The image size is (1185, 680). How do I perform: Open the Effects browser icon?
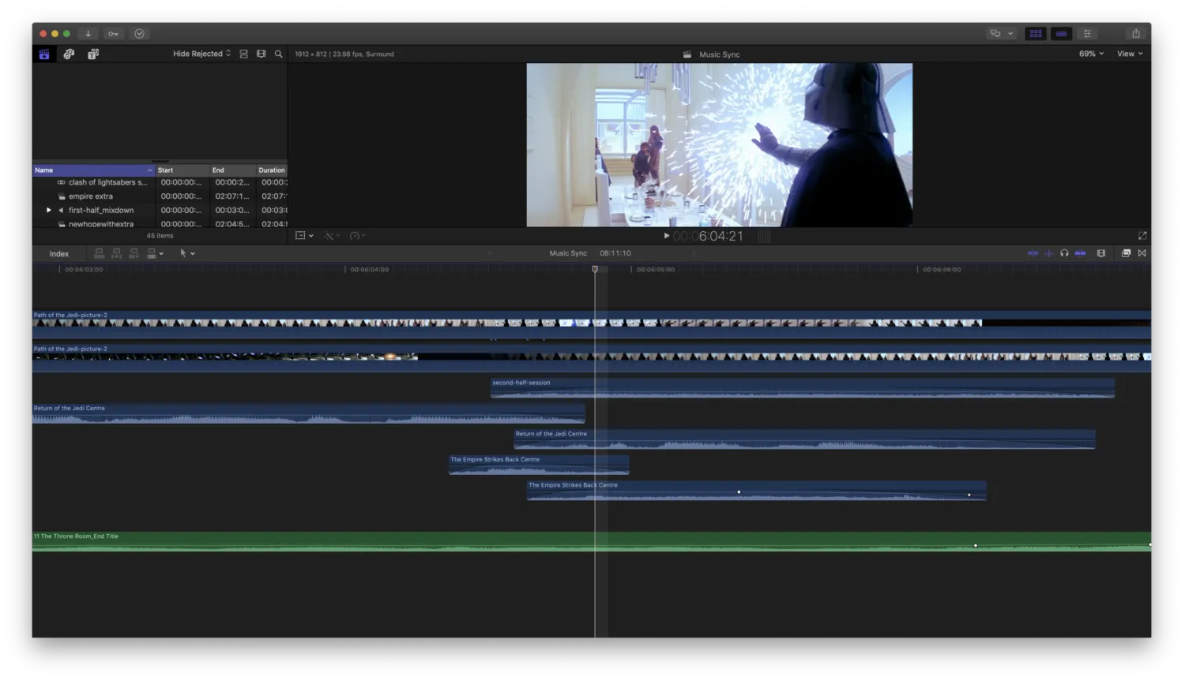pos(1126,253)
